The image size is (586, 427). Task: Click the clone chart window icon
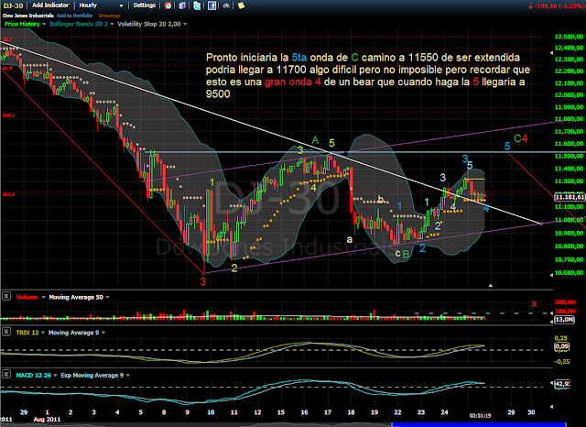coord(182,5)
